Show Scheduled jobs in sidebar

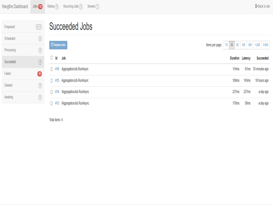(x=23, y=39)
